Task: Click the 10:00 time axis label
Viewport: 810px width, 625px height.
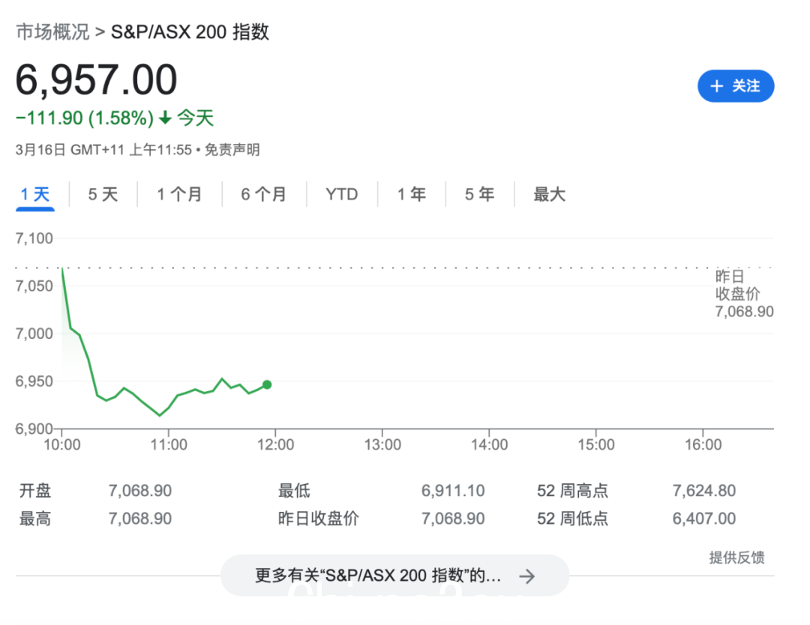Action: pyautogui.click(x=62, y=444)
